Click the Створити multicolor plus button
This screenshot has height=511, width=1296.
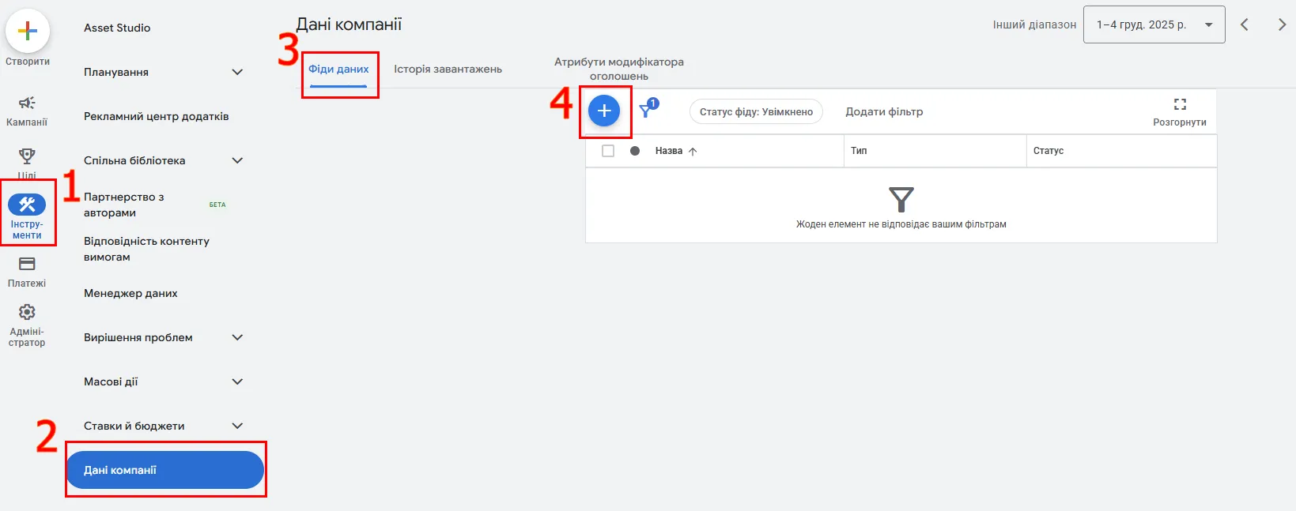28,32
